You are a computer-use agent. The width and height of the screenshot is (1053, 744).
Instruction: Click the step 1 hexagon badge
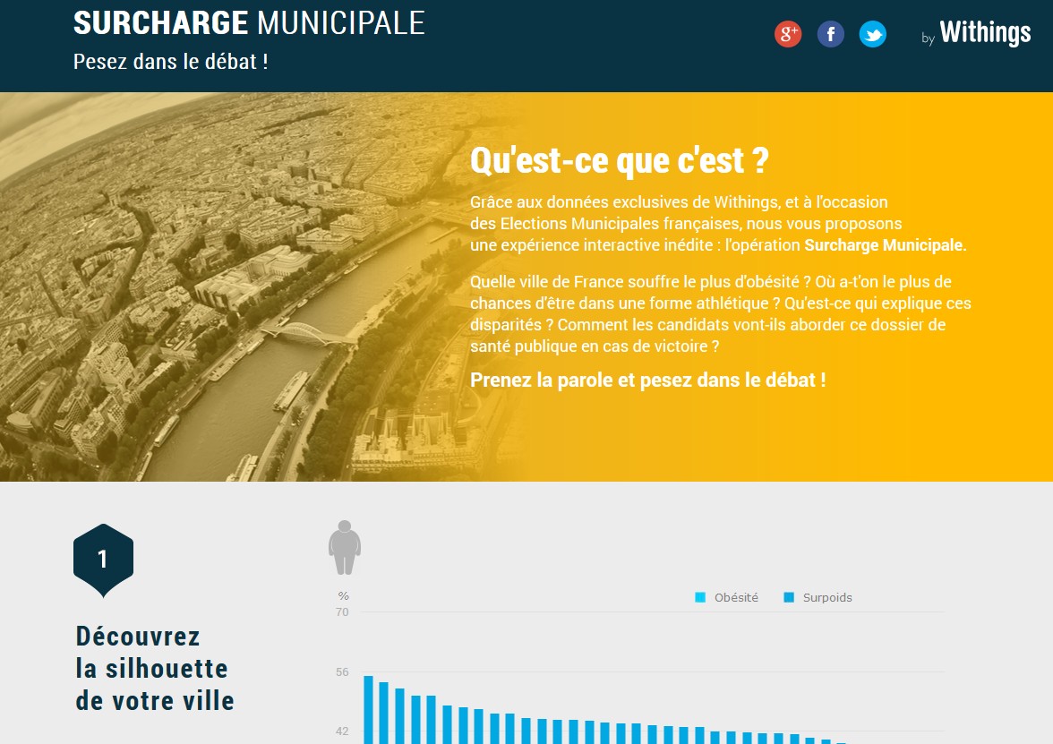click(104, 560)
